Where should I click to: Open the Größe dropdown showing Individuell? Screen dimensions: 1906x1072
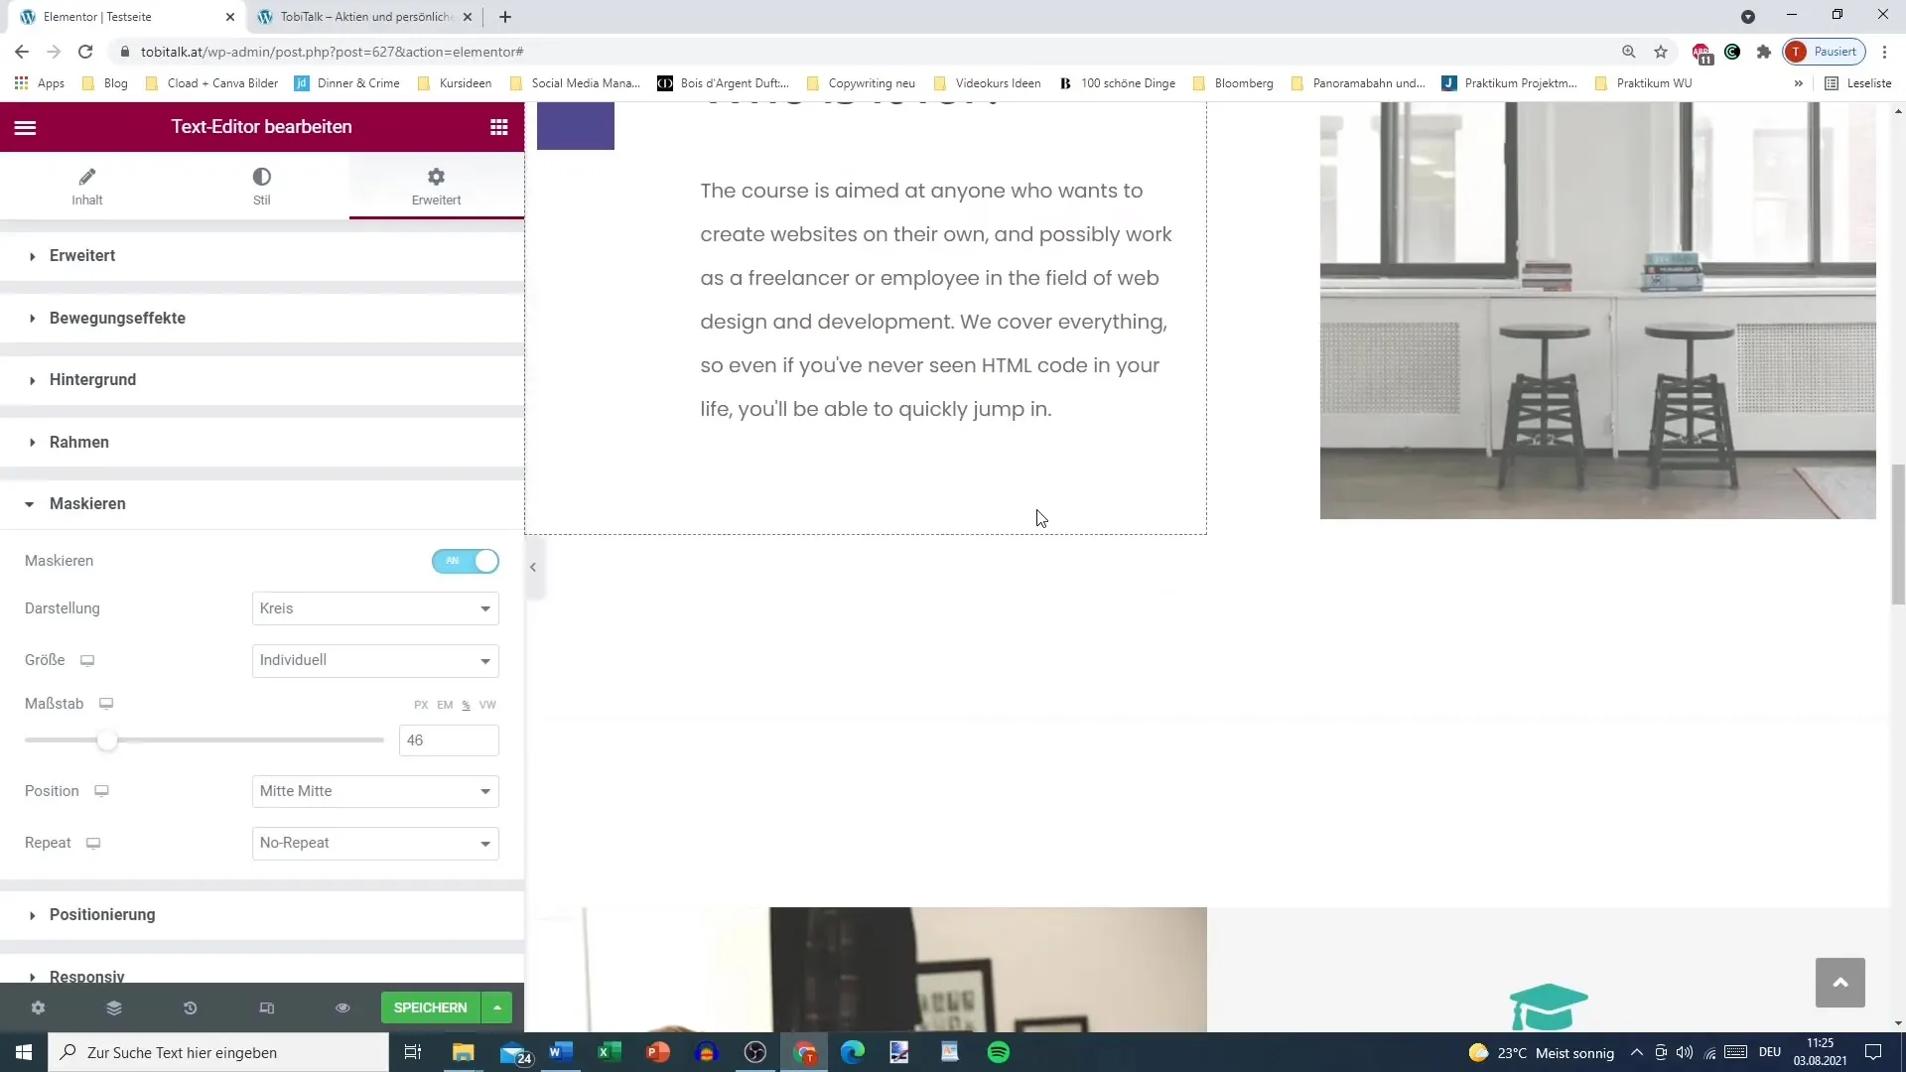coord(375,660)
